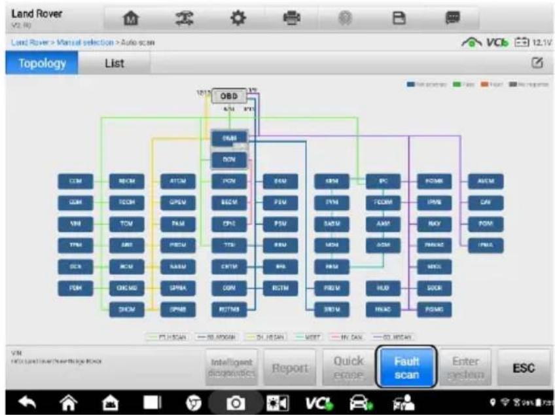Screen dimensions: 555x415
Task: Open the recent apps square icon
Action: coord(152,403)
